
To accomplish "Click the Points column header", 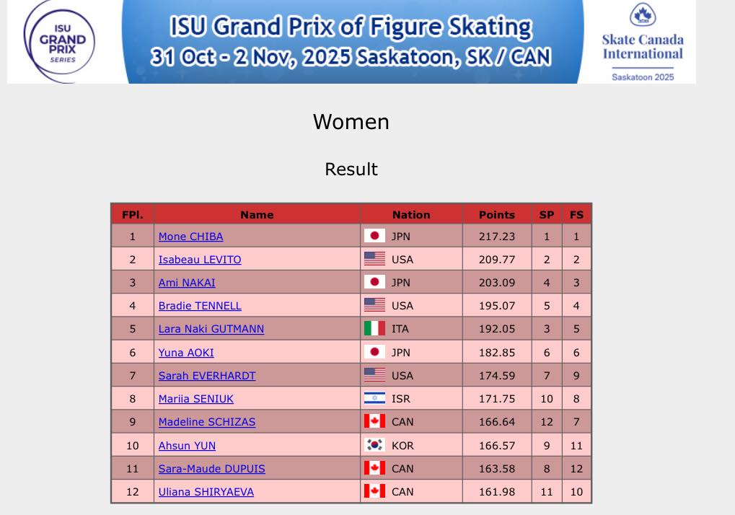I will pyautogui.click(x=497, y=214).
